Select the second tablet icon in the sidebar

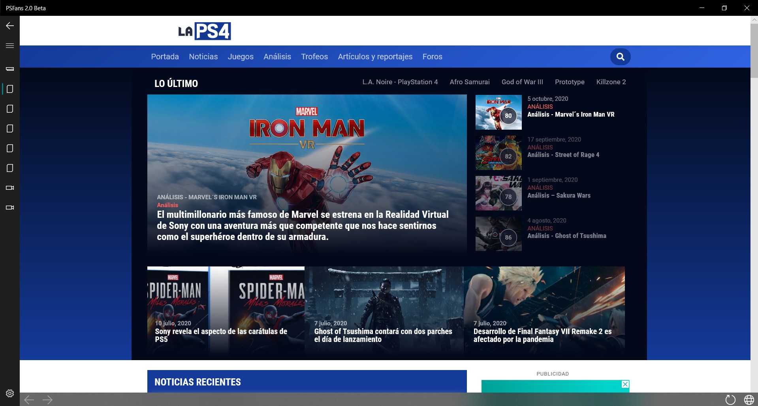pyautogui.click(x=10, y=109)
